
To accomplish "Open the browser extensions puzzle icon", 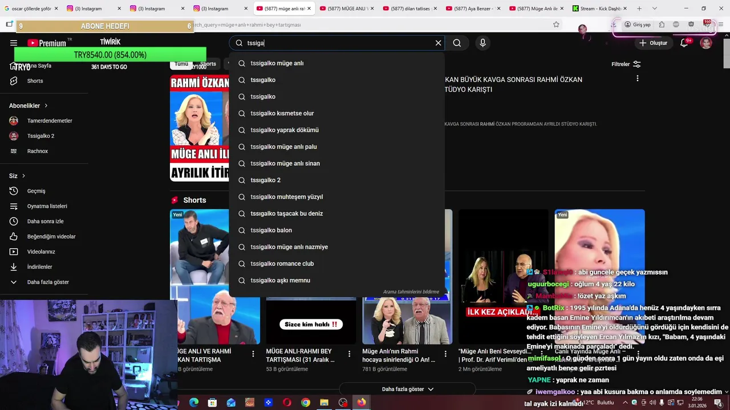I will point(662,24).
